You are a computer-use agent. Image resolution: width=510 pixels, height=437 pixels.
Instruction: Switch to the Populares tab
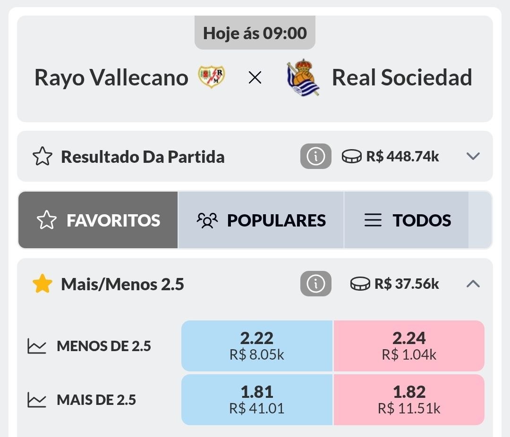pos(261,220)
